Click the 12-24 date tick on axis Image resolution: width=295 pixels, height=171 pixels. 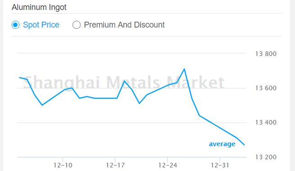pos(168,165)
